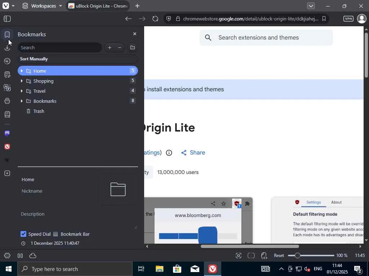The image size is (369, 276).
Task: Click the VPN button
Action: 348,19
